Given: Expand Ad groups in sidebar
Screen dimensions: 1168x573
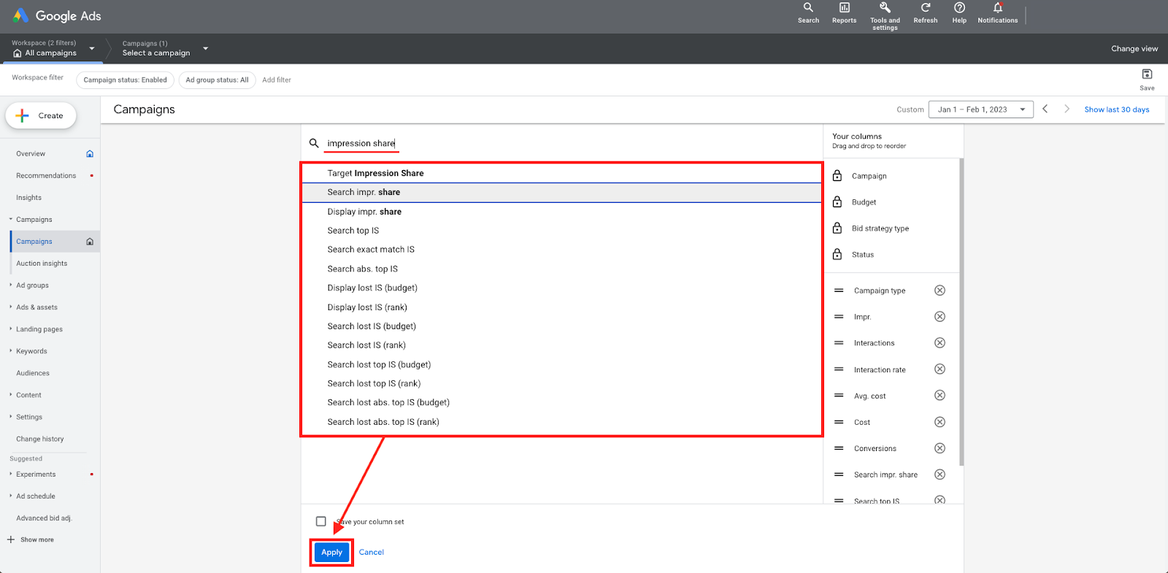Looking at the screenshot, I should (11, 285).
